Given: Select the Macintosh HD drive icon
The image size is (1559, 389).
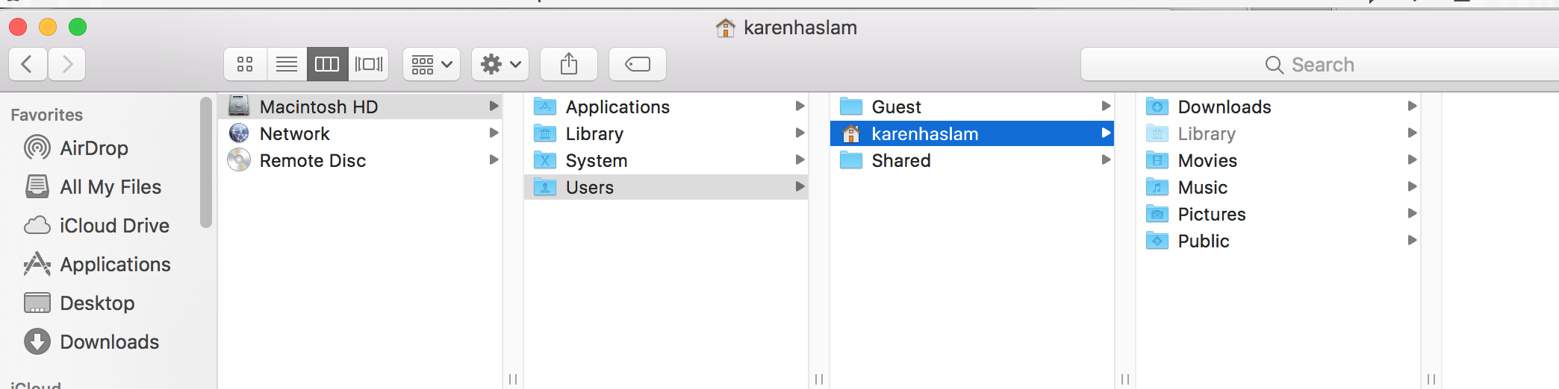Looking at the screenshot, I should 239,106.
